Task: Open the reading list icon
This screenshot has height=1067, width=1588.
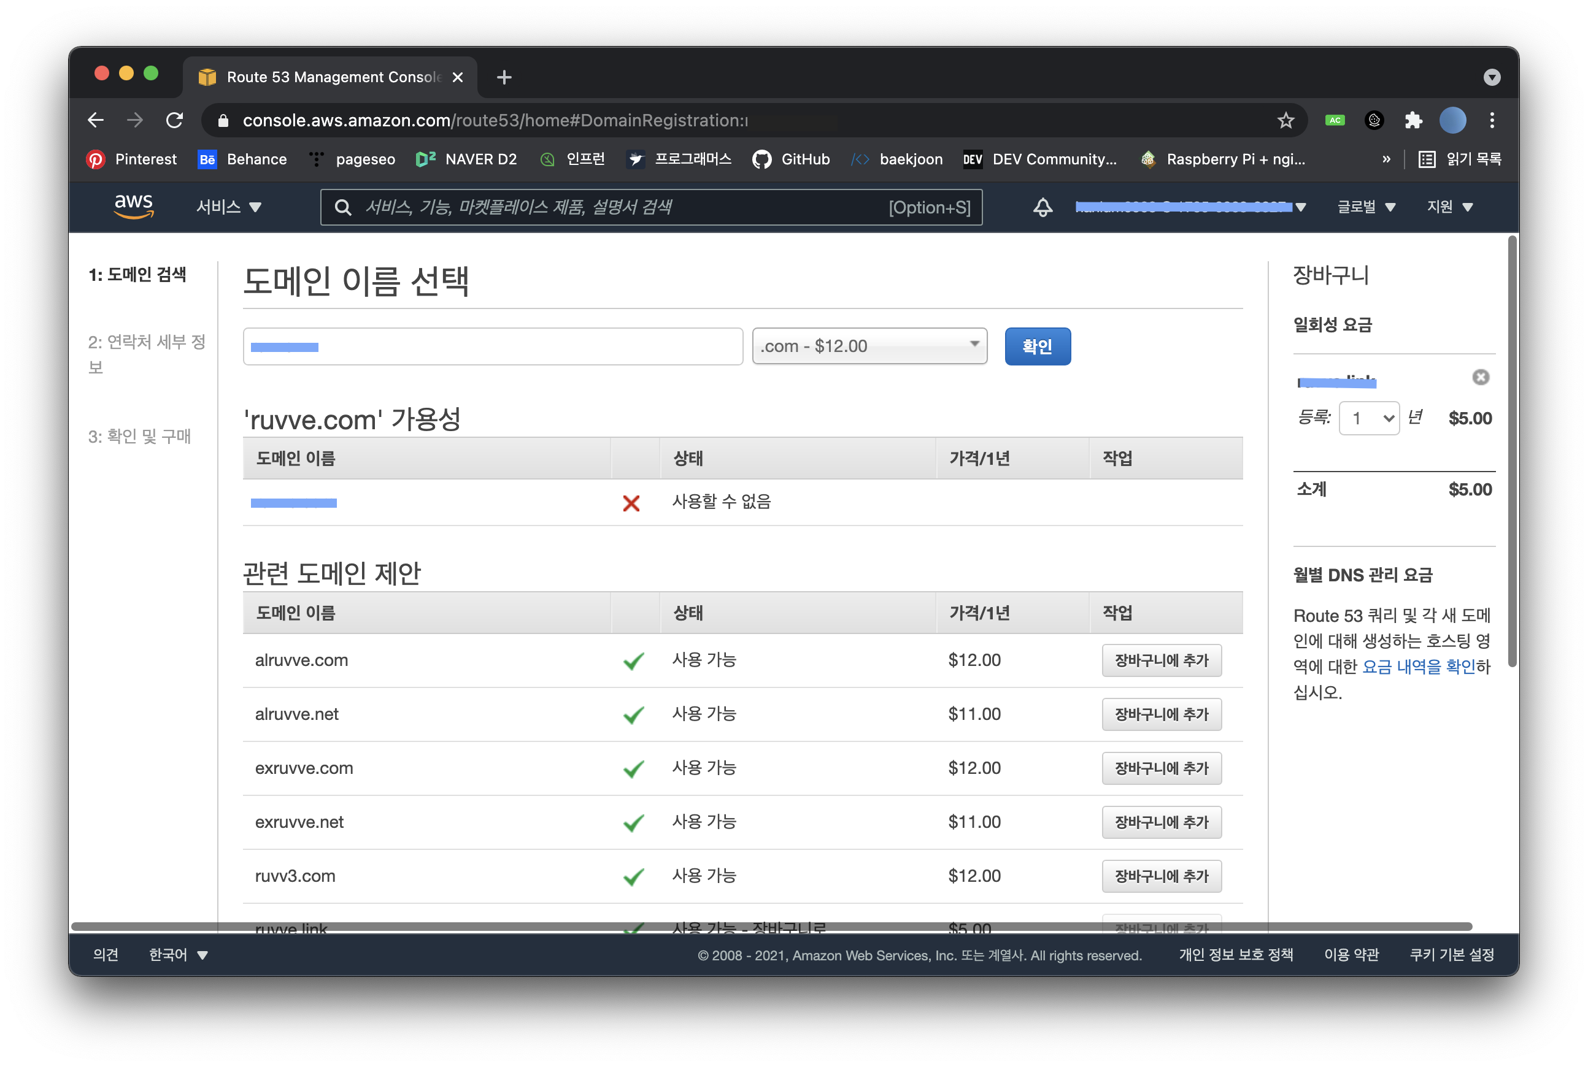Action: pyautogui.click(x=1460, y=159)
